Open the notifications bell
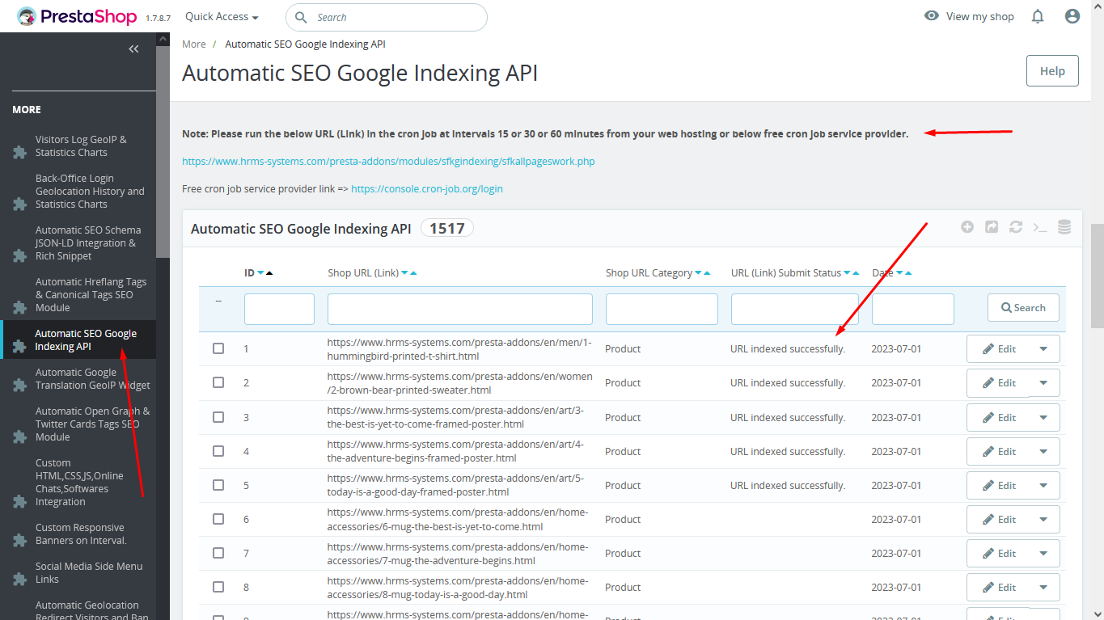The height and width of the screenshot is (620, 1104). [x=1038, y=16]
